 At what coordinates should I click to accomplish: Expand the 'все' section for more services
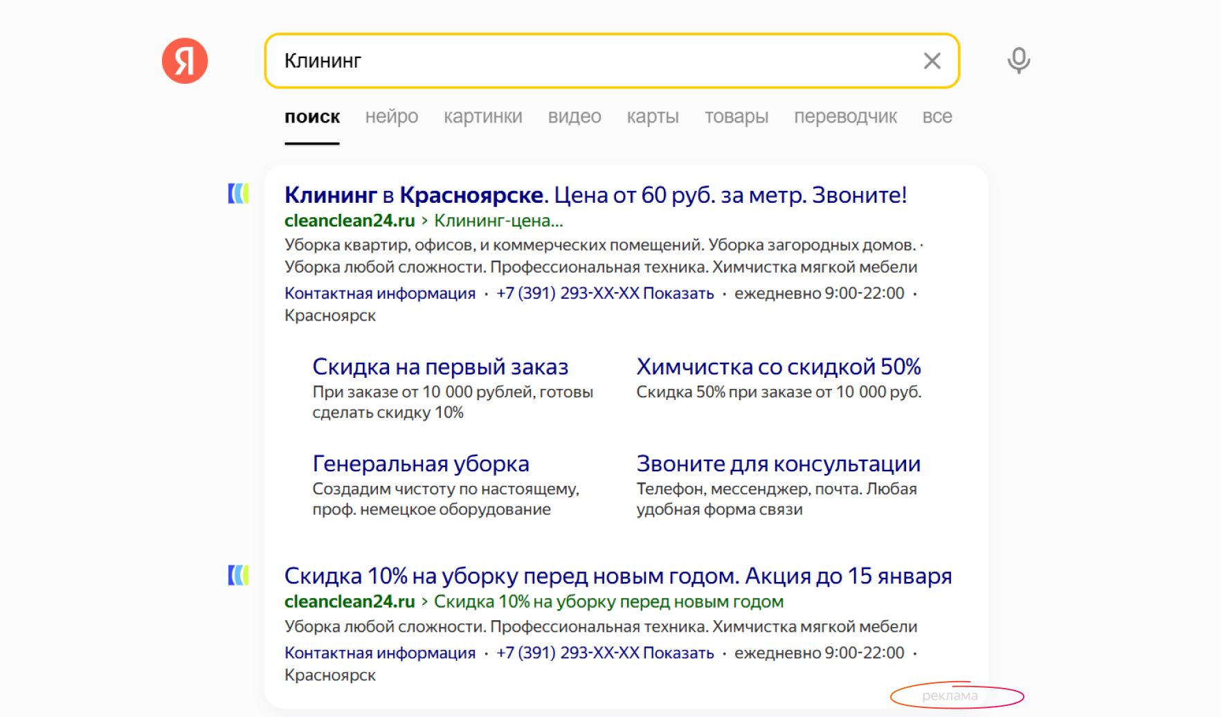(938, 116)
